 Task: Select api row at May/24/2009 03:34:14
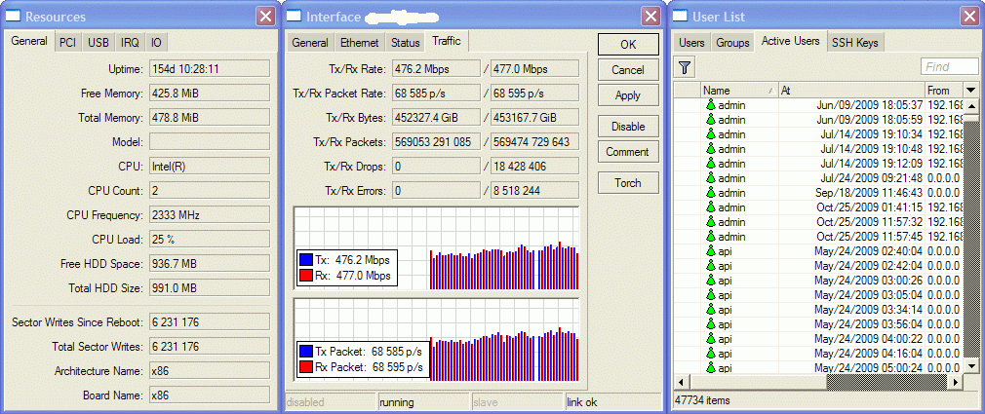coord(818,310)
